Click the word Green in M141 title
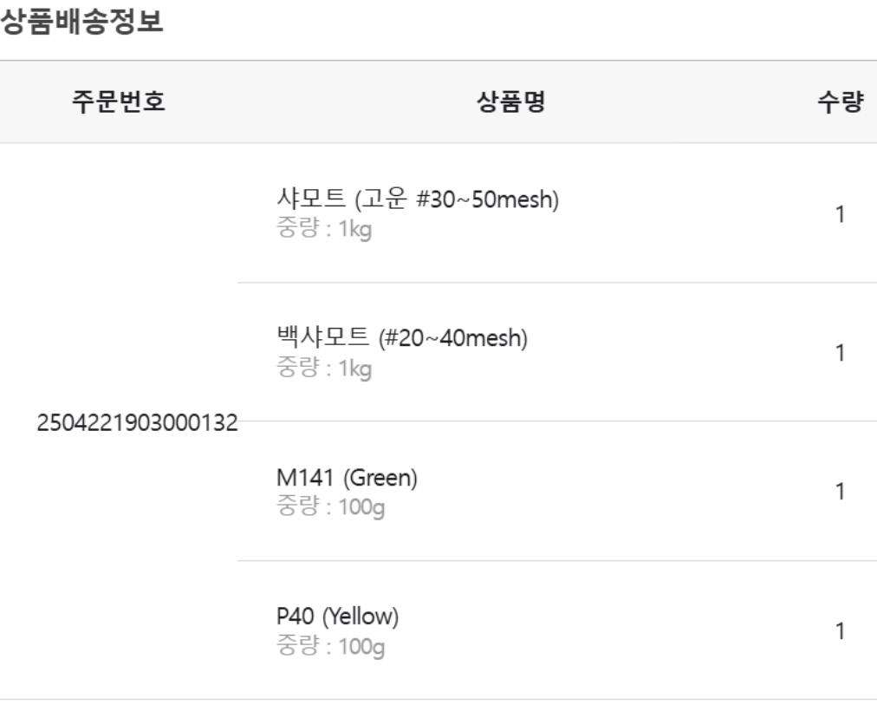The width and height of the screenshot is (877, 705). click(380, 477)
